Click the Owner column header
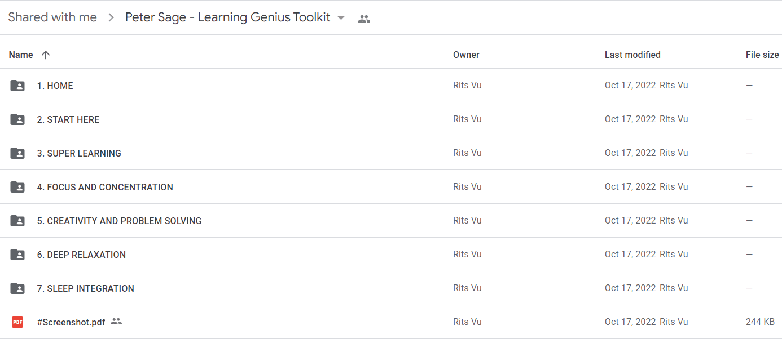Viewport: 782px width, 339px height. pyautogui.click(x=466, y=55)
